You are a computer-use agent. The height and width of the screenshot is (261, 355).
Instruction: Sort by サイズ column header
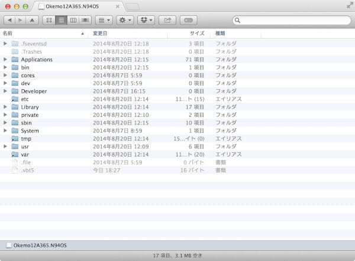tap(197, 34)
